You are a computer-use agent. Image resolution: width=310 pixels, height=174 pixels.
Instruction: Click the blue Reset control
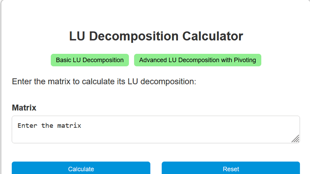[231, 169]
